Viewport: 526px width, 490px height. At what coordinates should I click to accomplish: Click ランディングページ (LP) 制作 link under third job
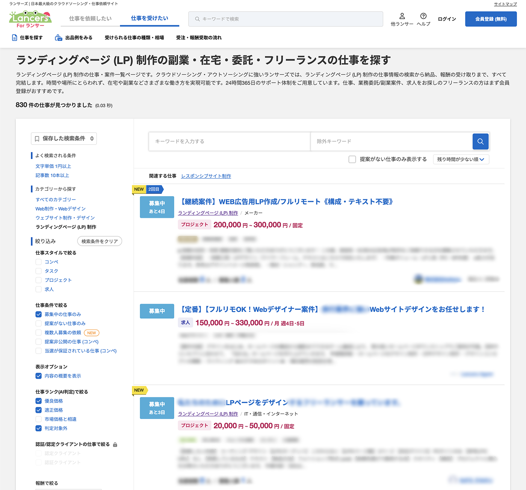(x=208, y=414)
